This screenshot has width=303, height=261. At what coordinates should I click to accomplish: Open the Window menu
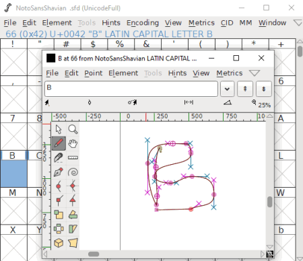[272, 23]
